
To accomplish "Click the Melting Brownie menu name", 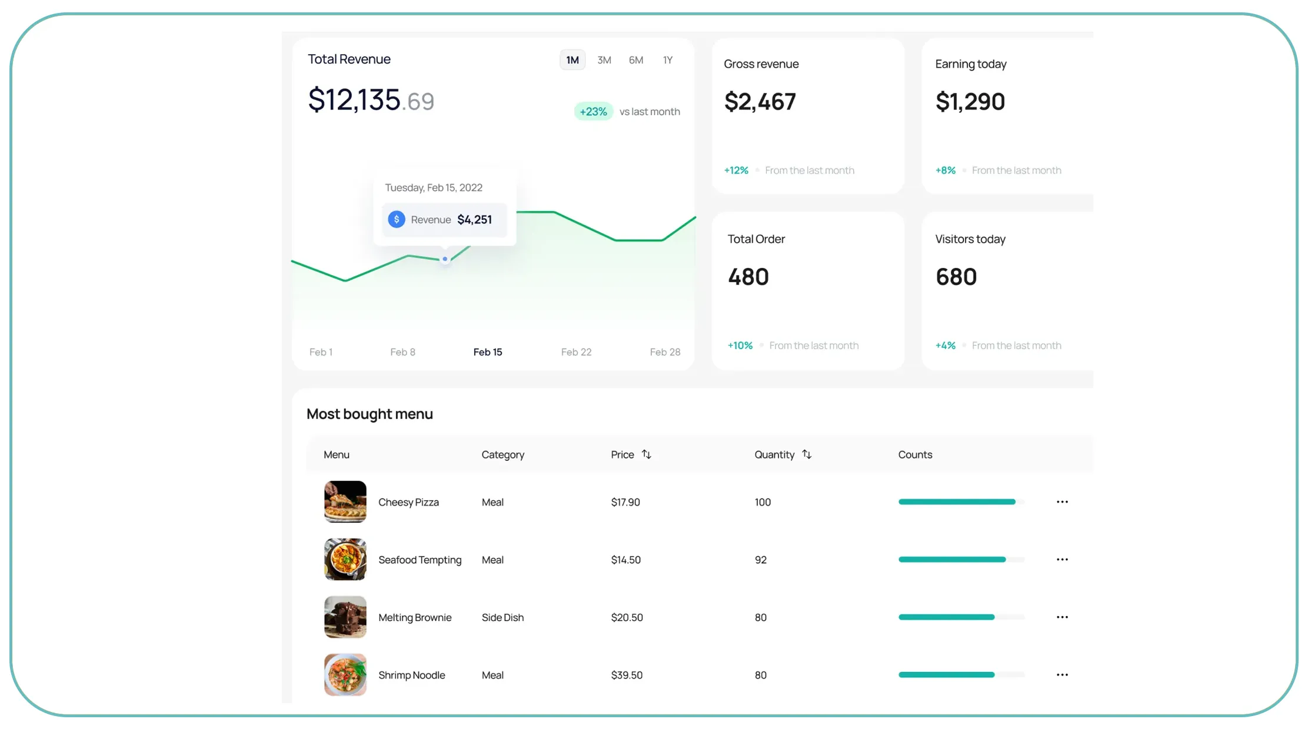I will [415, 617].
